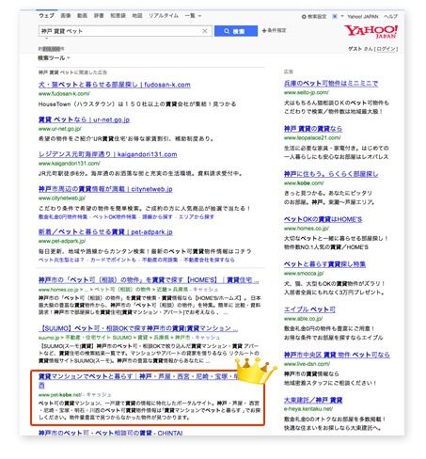Image resolution: width=426 pixels, height=459 pixels.
Task: Click the ペットOK物件特集 sublink
Action: click(115, 217)
